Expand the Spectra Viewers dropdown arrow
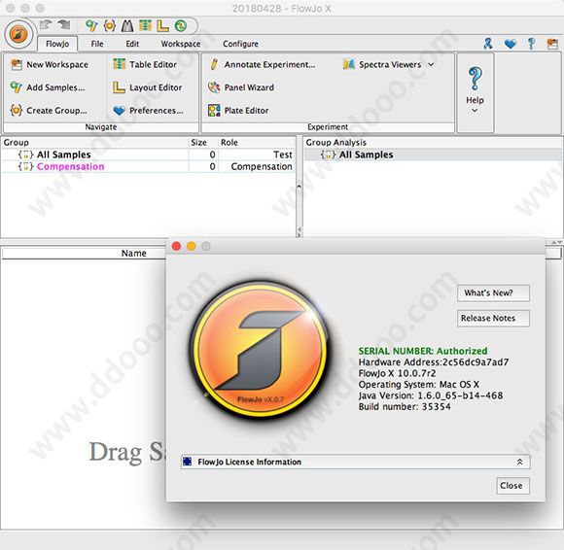The height and width of the screenshot is (550, 564). [431, 65]
